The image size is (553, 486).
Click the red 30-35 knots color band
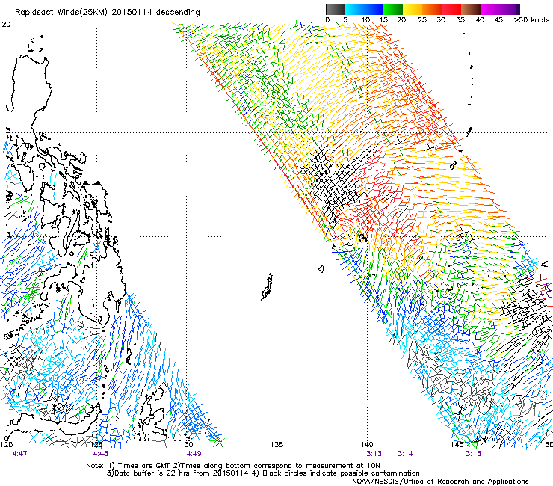[x=451, y=9]
